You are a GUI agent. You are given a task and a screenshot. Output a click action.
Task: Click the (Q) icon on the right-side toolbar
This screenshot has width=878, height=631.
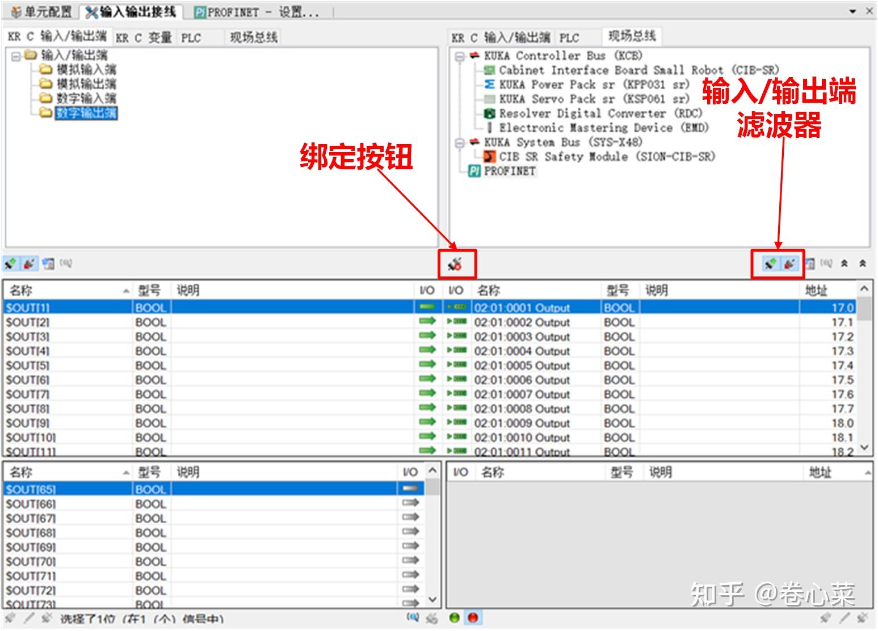[x=827, y=263]
